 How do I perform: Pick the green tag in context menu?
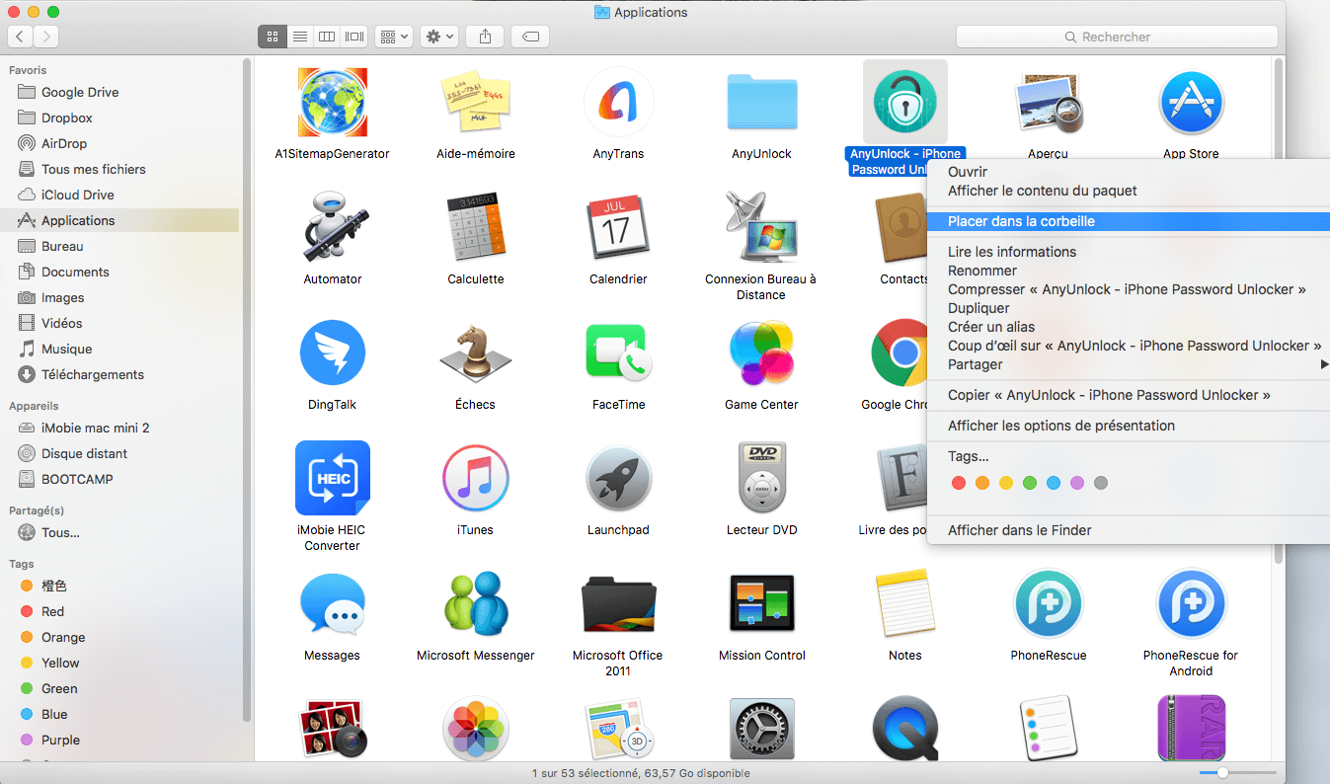point(1030,483)
